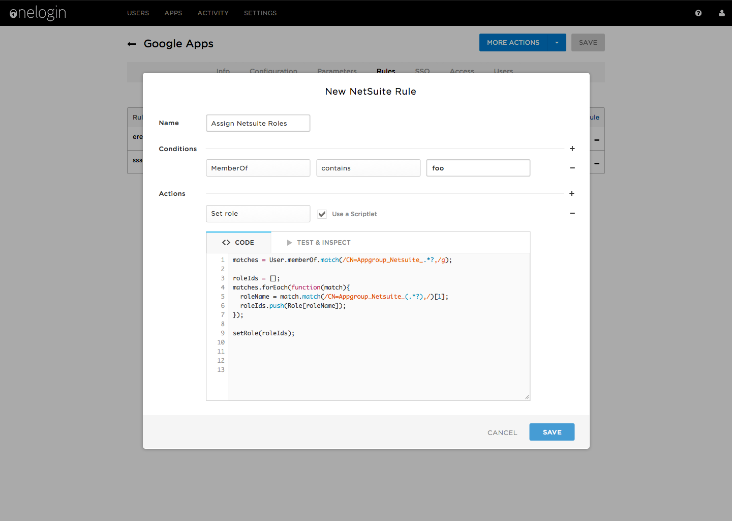Toggle the Use a Scriptlet checkbox
Screen dimensions: 732x521
pyautogui.click(x=322, y=214)
